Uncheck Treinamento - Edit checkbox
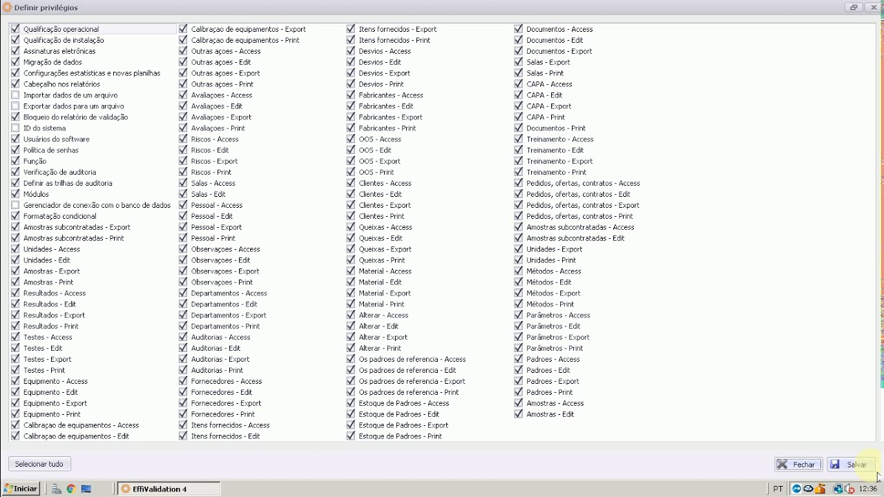 pyautogui.click(x=519, y=150)
